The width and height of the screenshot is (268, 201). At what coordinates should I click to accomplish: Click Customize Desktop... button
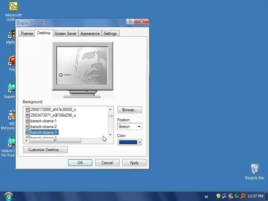[x=45, y=150]
